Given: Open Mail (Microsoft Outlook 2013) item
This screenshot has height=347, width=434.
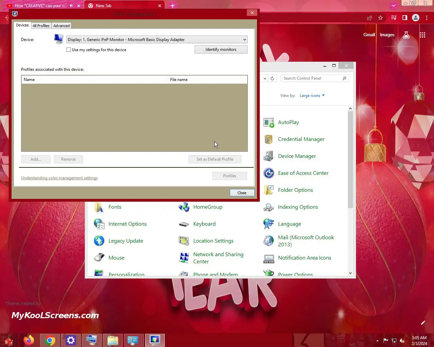Looking at the screenshot, I should pyautogui.click(x=299, y=241).
